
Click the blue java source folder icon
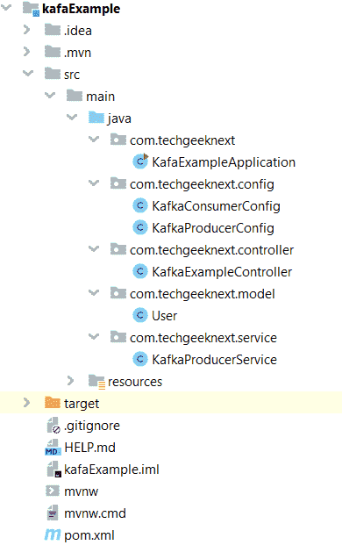96,118
